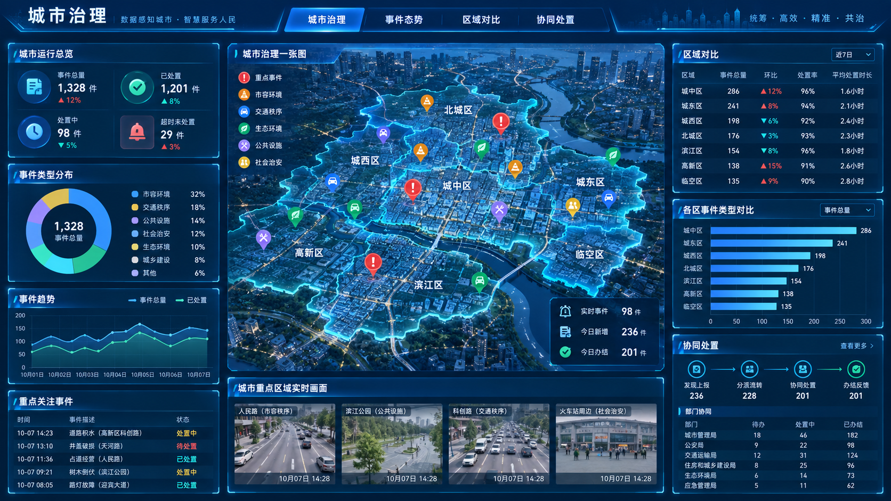Toggle 社会治安 map legend filter
This screenshot has height=501, width=891.
click(x=260, y=162)
